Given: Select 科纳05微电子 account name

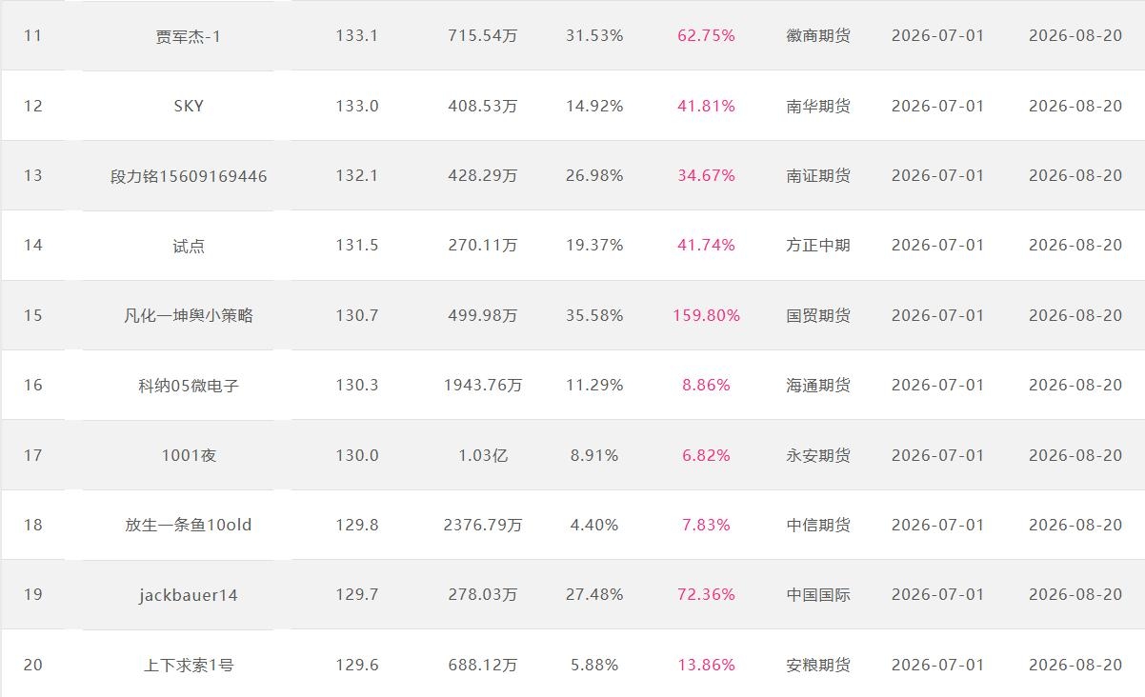Looking at the screenshot, I should (x=189, y=386).
